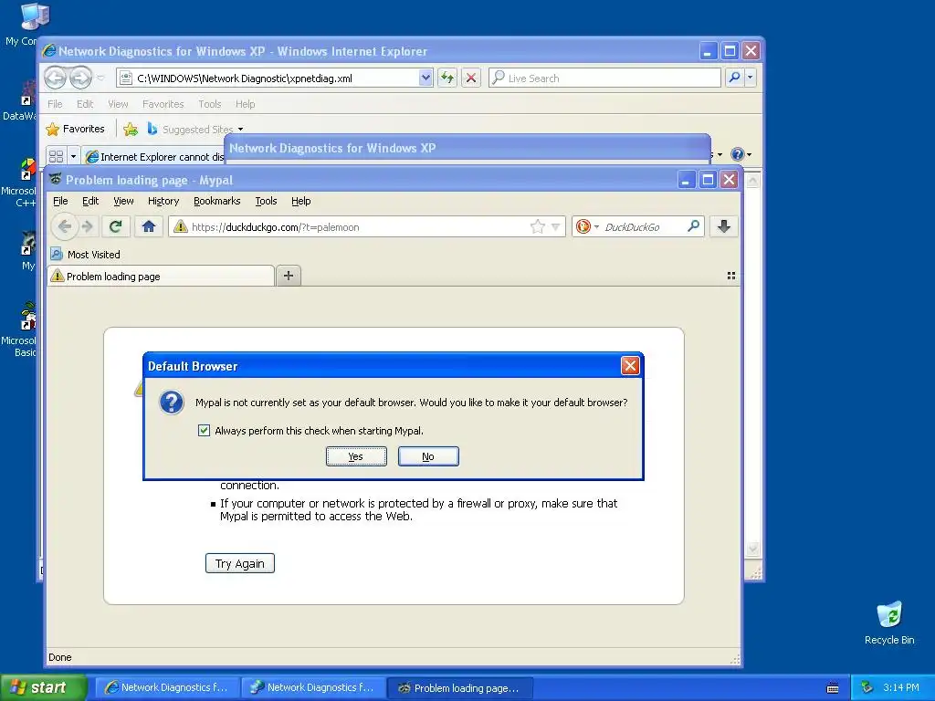Click IE Live Search box

pyautogui.click(x=604, y=78)
